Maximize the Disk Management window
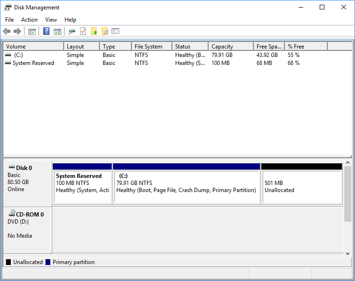This screenshot has width=355, height=281. pos(322,7)
